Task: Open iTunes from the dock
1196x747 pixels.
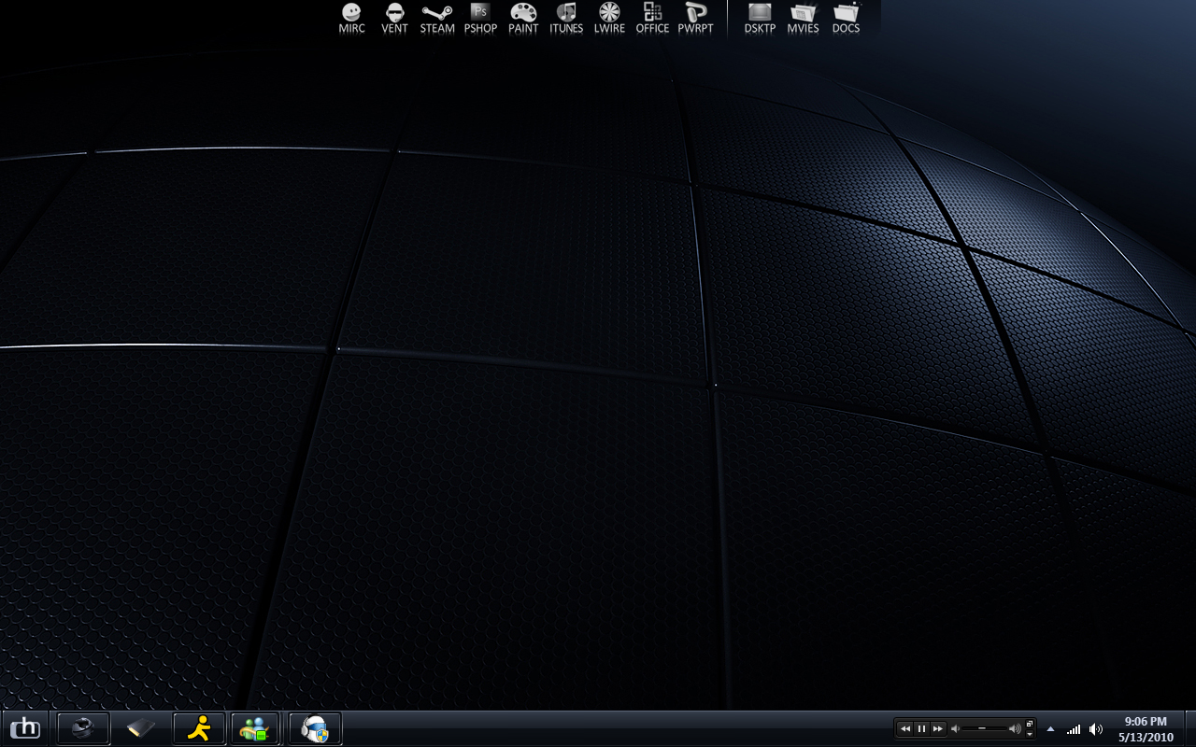Action: pyautogui.click(x=566, y=17)
